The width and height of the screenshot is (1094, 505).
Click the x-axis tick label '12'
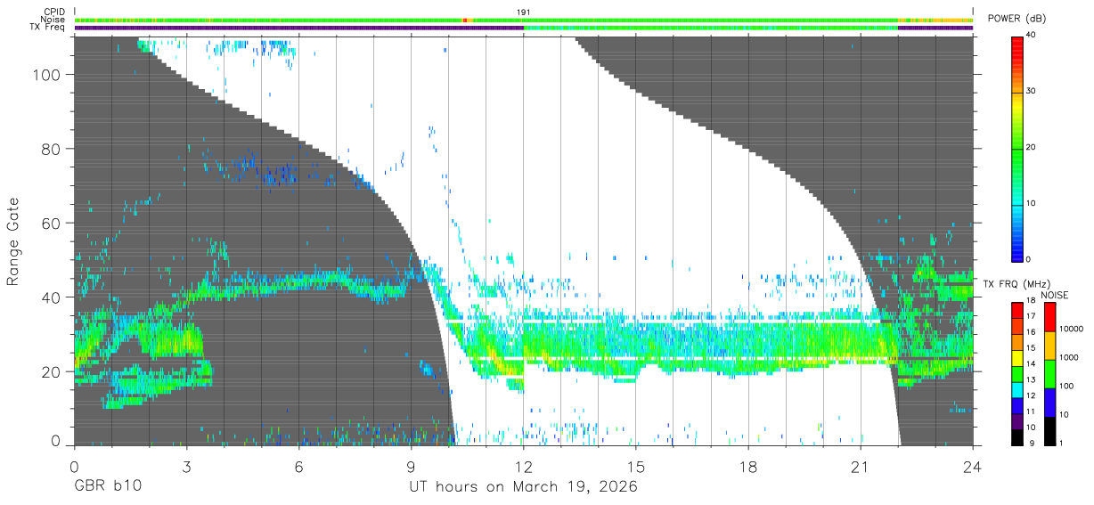pos(524,466)
